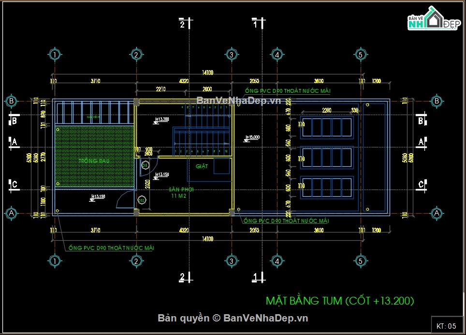Select the door swing arc symbol
Viewport: 466px width, 335px height.
click(x=125, y=199)
